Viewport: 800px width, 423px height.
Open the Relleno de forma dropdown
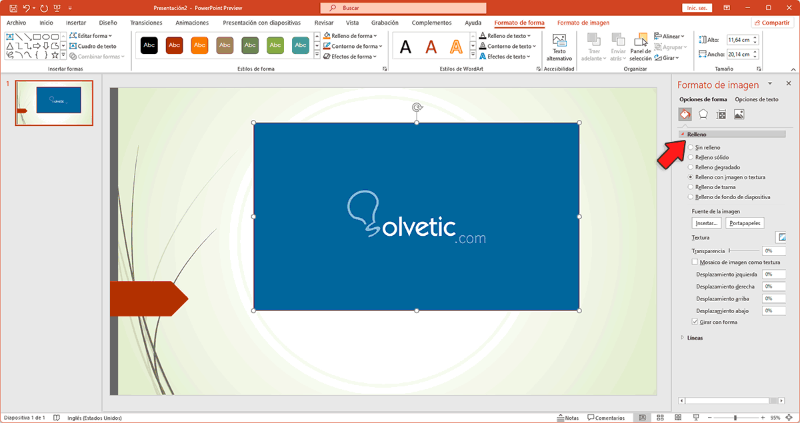point(353,35)
